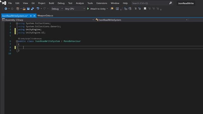203x114 pixels.
Task: Open the Tools menu
Action: pyautogui.click(x=90, y=3)
